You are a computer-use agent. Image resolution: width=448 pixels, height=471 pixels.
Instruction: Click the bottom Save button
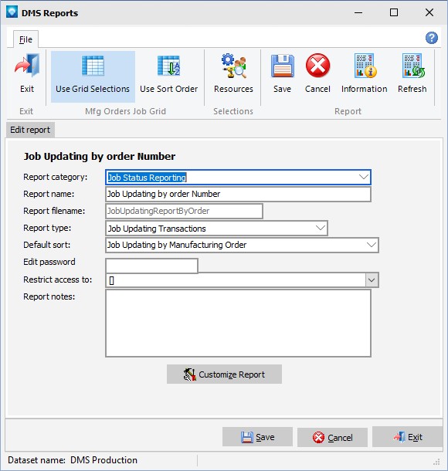click(x=257, y=437)
